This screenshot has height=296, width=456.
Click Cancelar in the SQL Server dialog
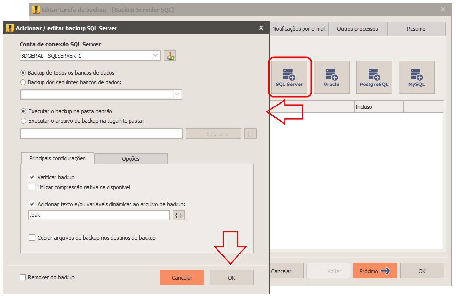click(x=182, y=277)
